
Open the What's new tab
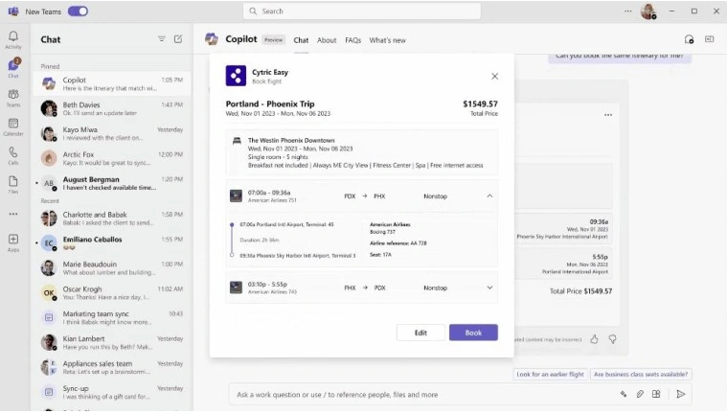pyautogui.click(x=387, y=40)
